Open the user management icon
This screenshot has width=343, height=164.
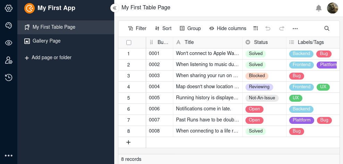(x=9, y=60)
